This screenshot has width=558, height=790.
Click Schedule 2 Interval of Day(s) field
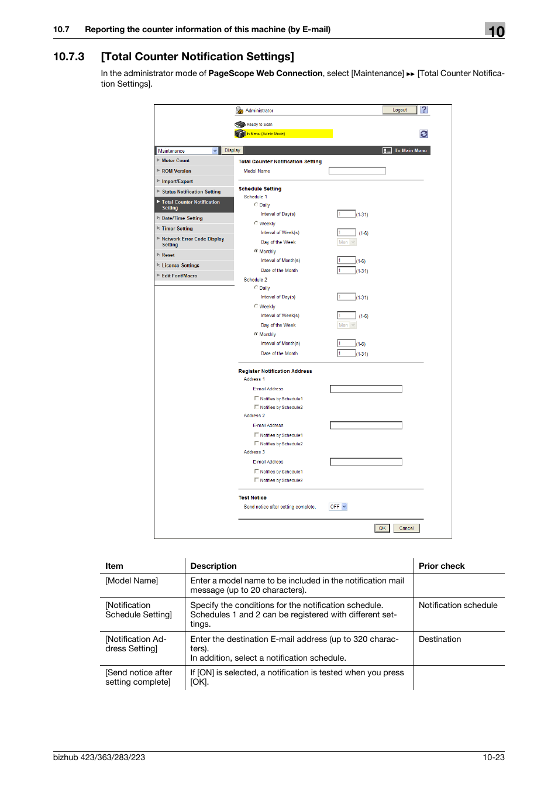pos(346,297)
